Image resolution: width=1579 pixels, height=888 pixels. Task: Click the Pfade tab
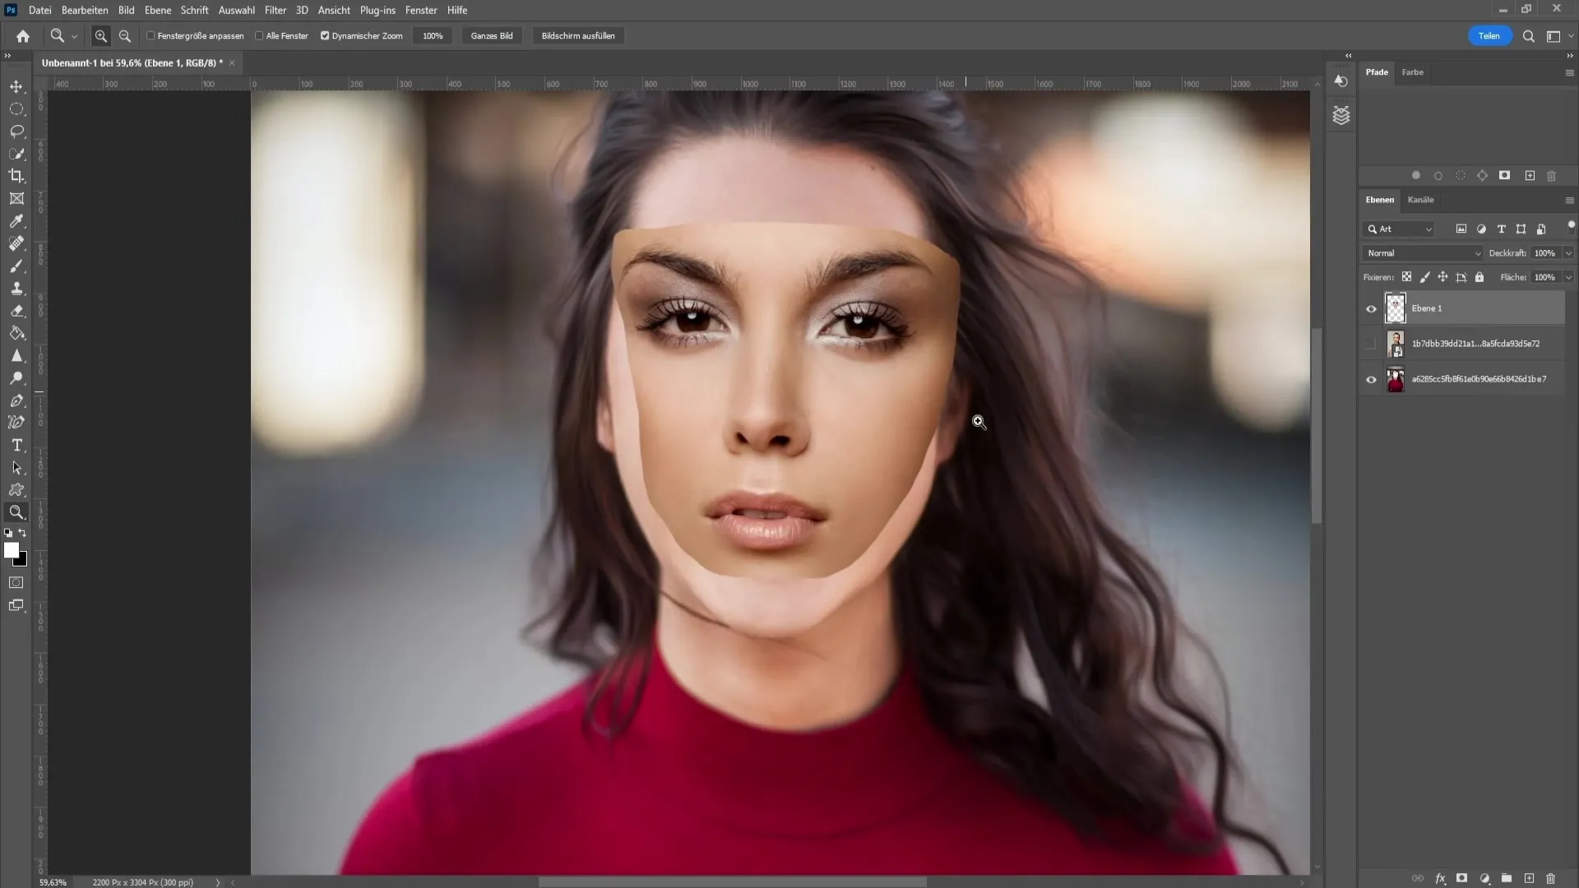click(1378, 71)
